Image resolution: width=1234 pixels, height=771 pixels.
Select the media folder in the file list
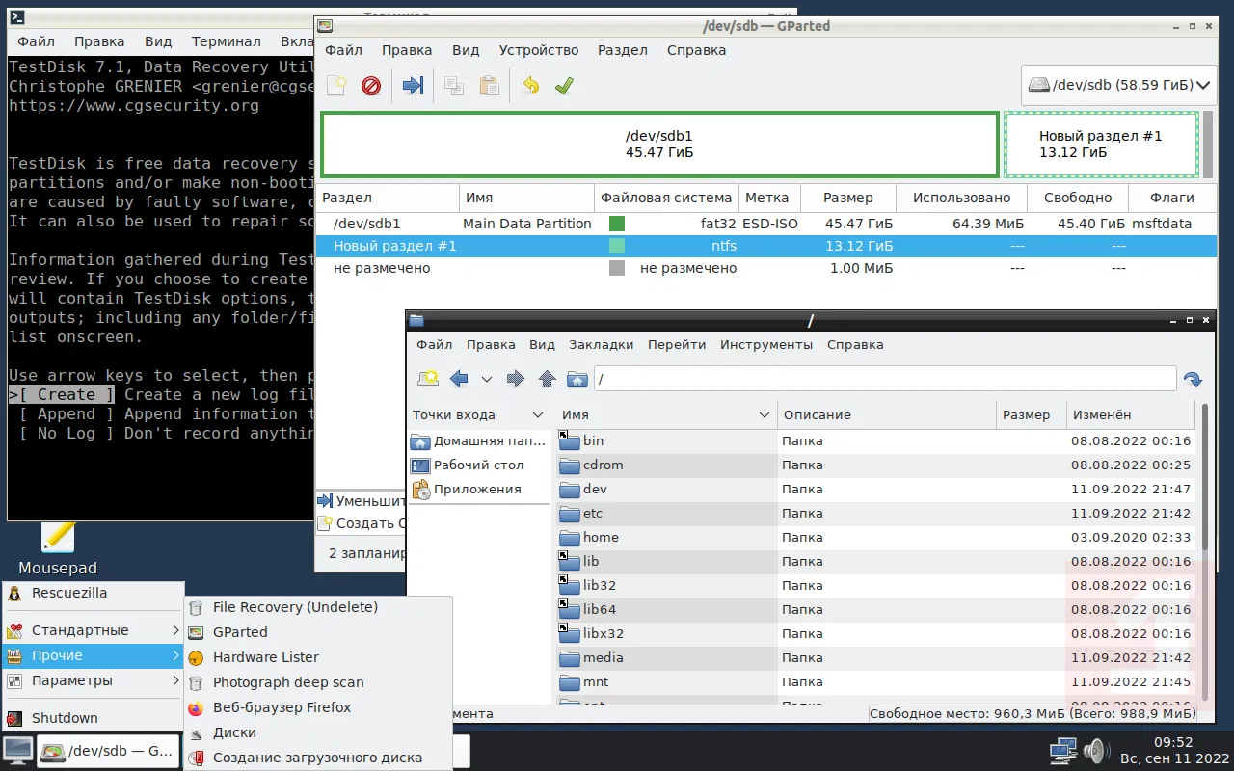[875, 657]
